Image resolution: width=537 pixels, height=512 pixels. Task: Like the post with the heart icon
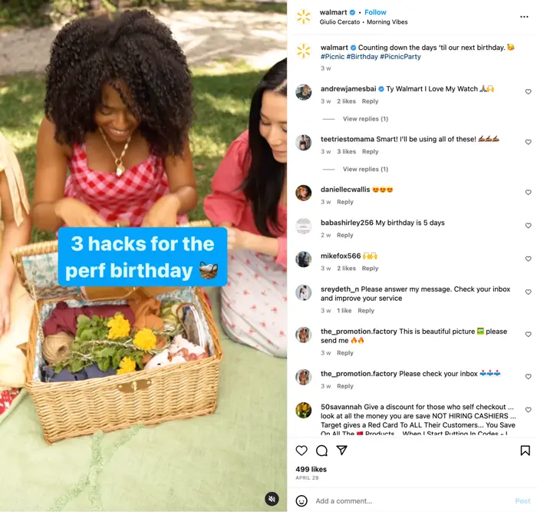301,451
